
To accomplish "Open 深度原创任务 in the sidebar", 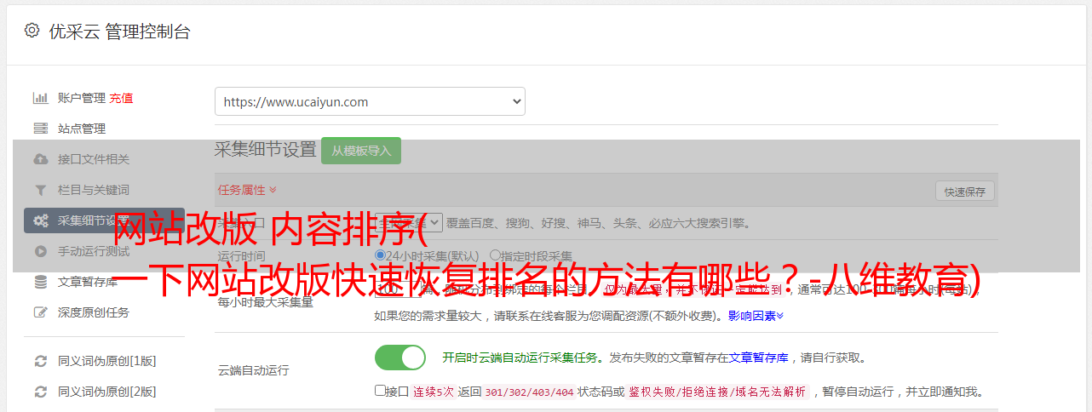I will [x=94, y=312].
